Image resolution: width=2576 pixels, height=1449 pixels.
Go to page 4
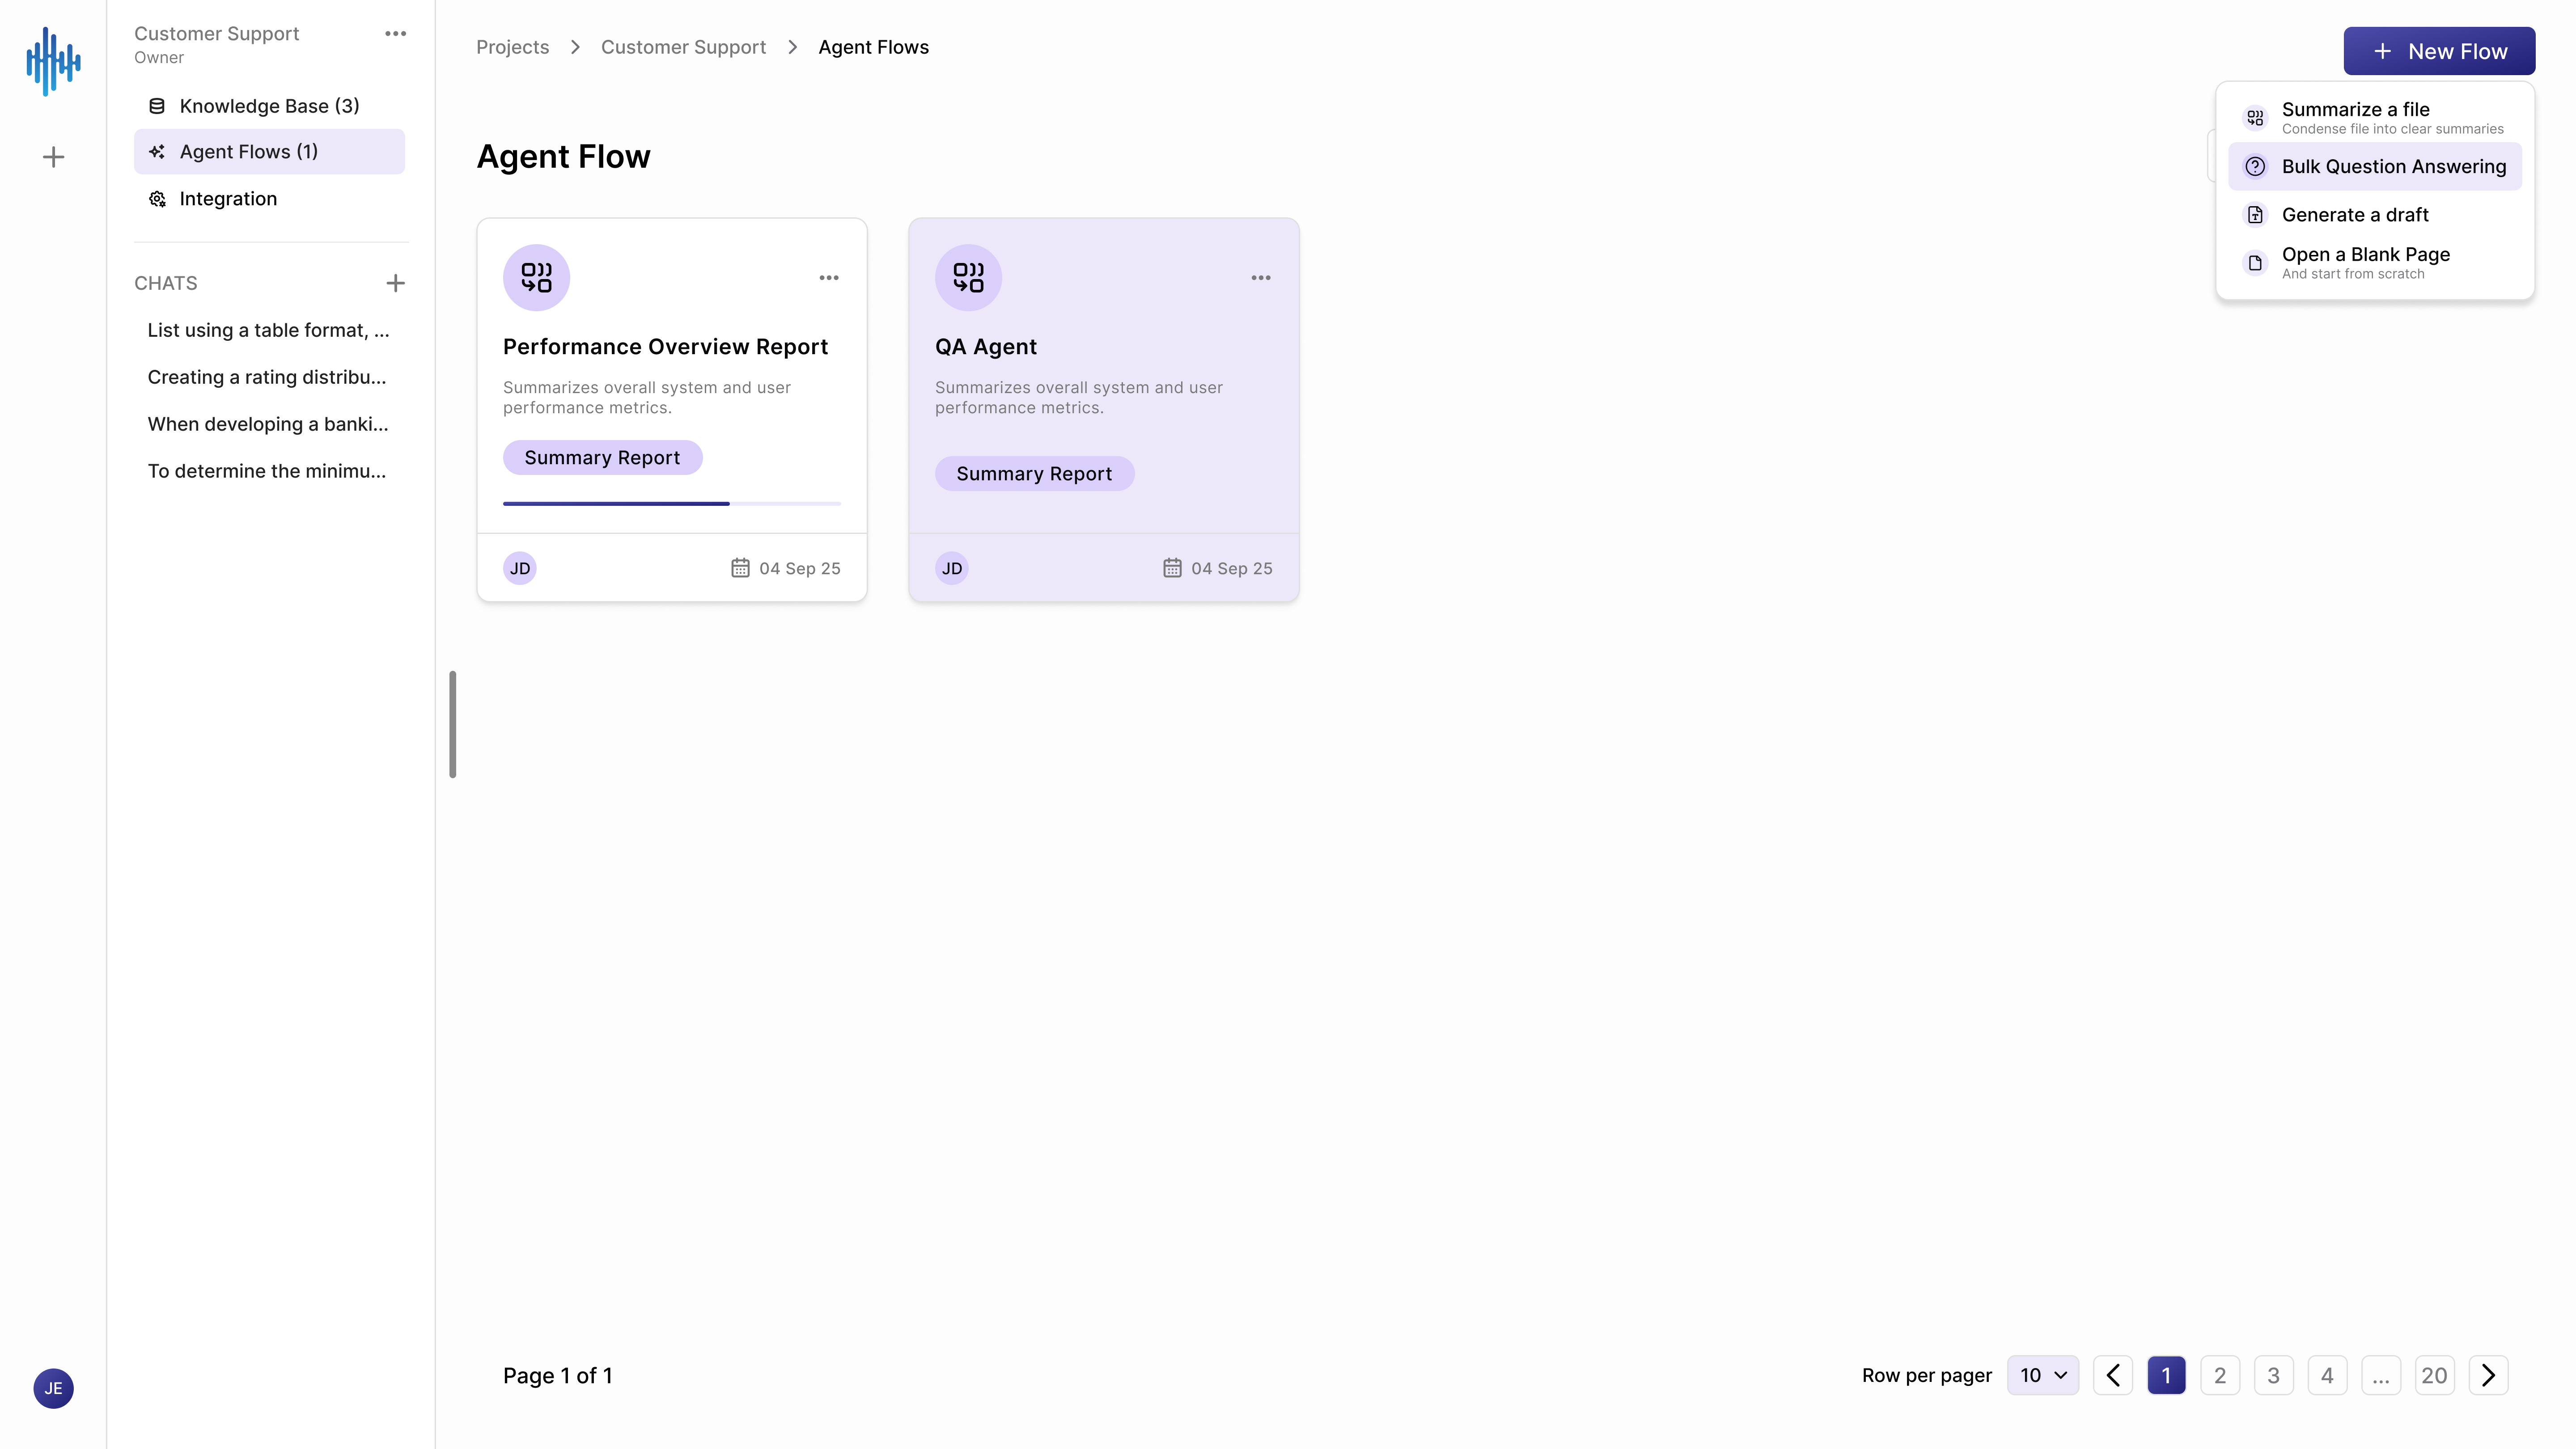coord(2327,1376)
